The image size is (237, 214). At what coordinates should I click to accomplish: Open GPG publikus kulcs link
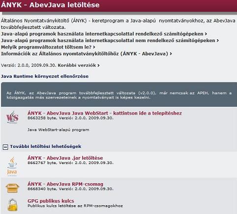click(51, 201)
